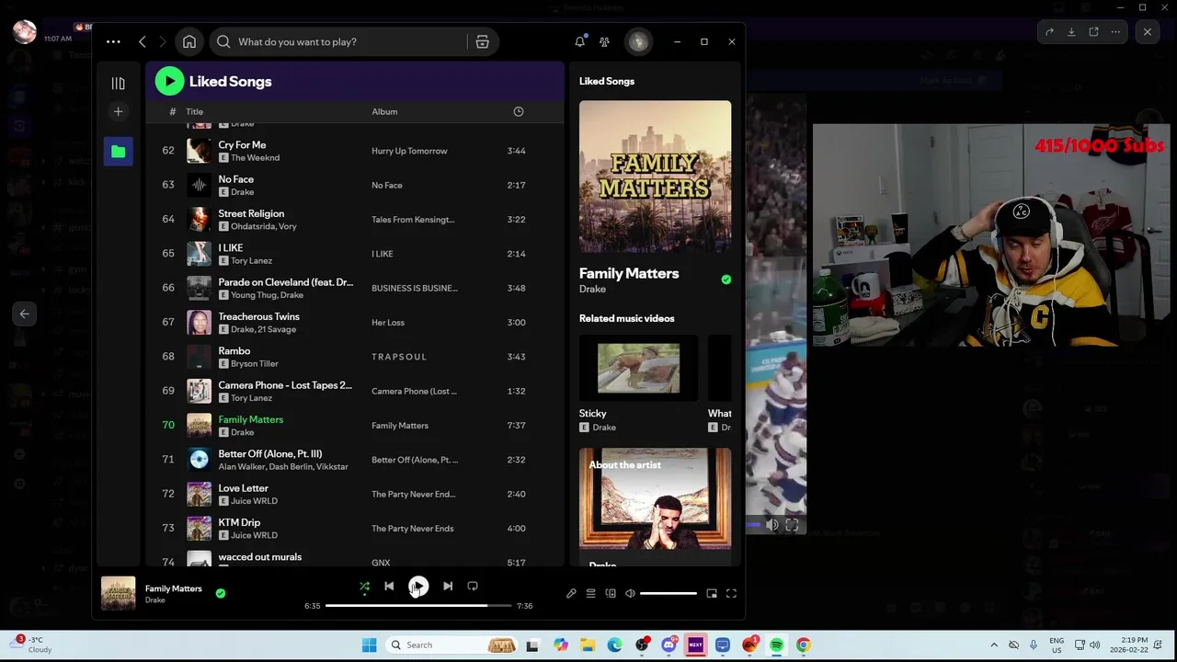Image resolution: width=1177 pixels, height=662 pixels.
Task: Open album link 'Hurry Up Tomorrow'
Action: (x=409, y=151)
